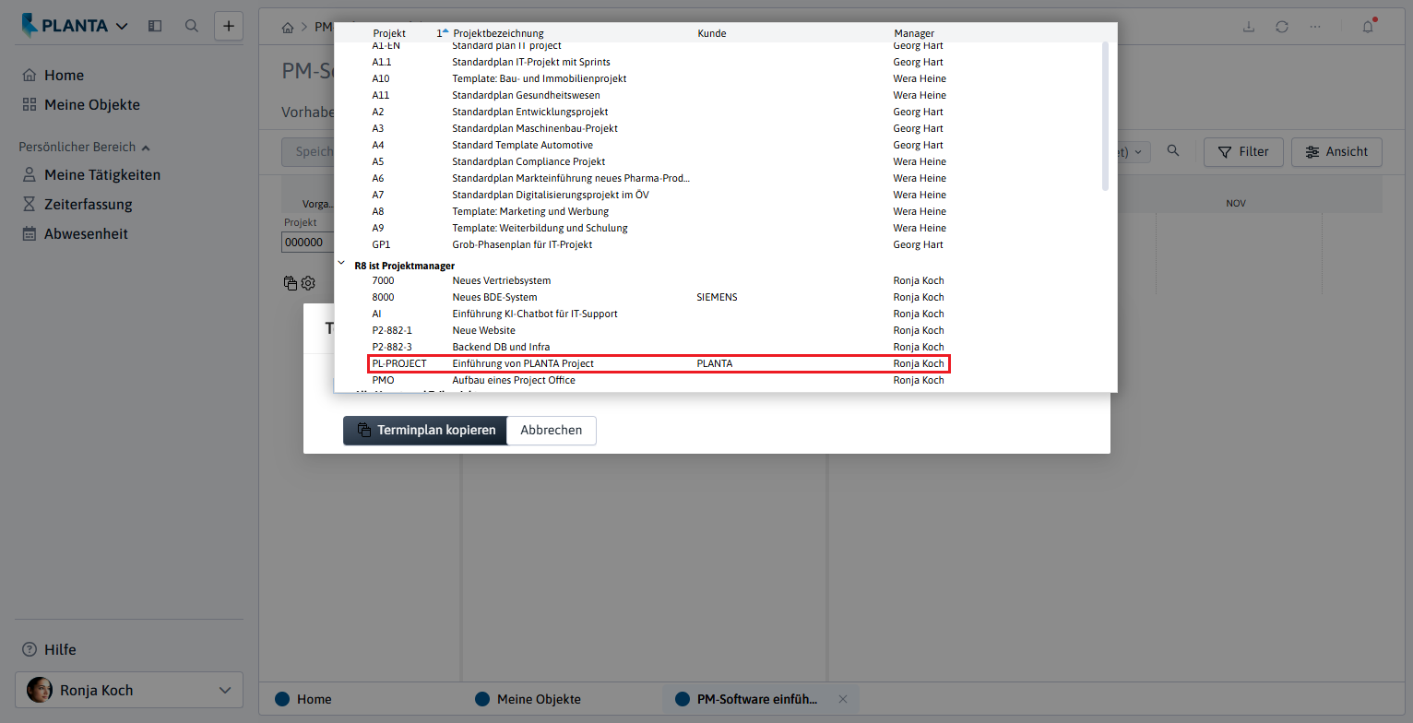Image resolution: width=1413 pixels, height=723 pixels.
Task: Click the home icon in the breadcrumb
Action: pyautogui.click(x=288, y=27)
